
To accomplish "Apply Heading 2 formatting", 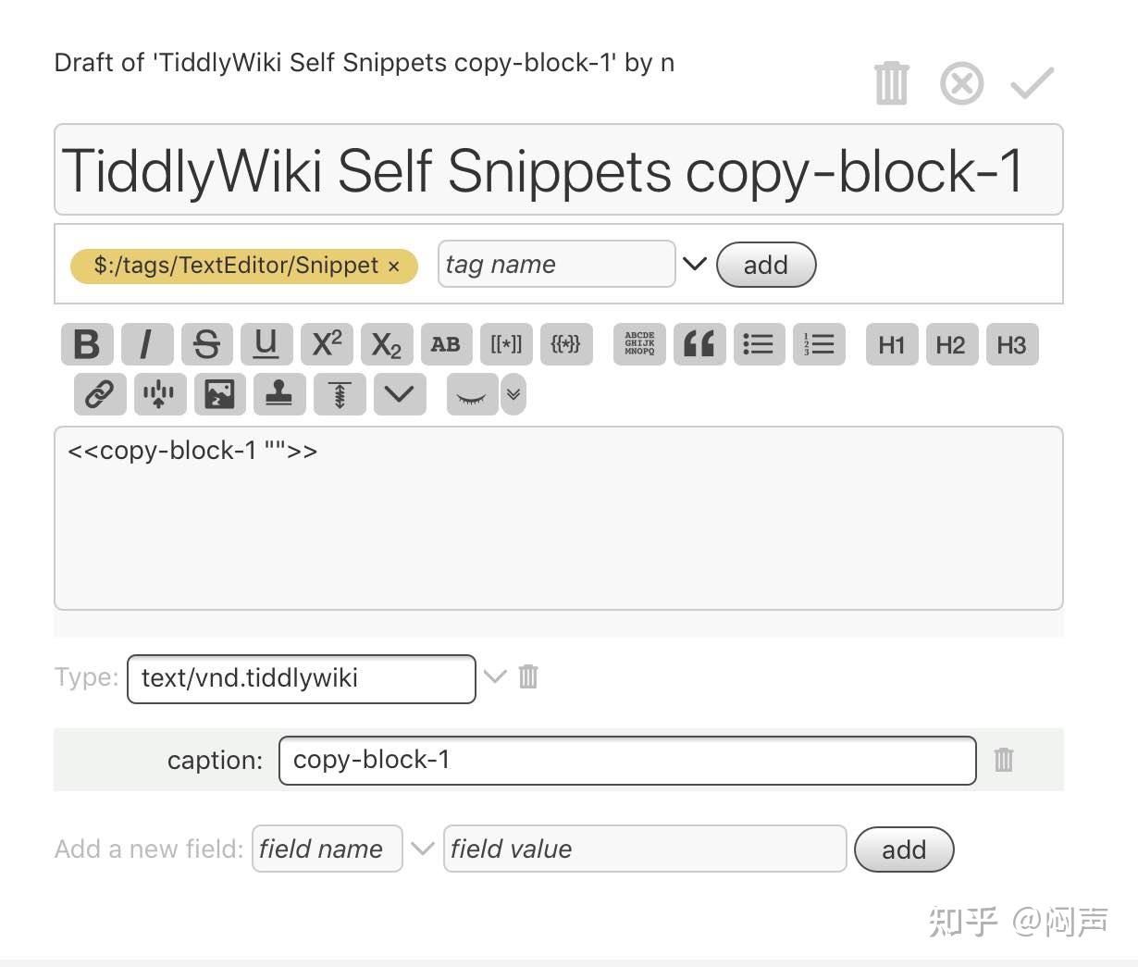I will [x=950, y=345].
